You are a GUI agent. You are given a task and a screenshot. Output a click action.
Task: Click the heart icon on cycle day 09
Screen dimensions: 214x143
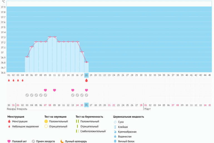45,90
